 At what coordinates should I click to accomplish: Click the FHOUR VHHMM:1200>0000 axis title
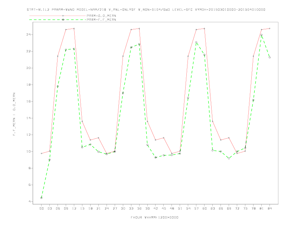154,217
